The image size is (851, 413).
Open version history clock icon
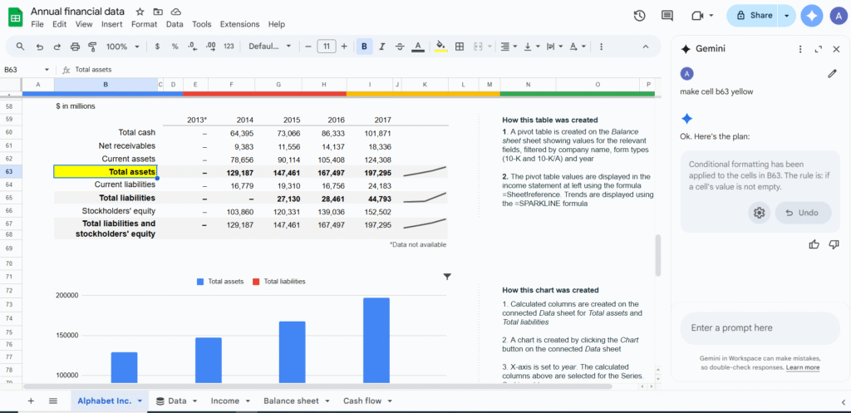[639, 16]
